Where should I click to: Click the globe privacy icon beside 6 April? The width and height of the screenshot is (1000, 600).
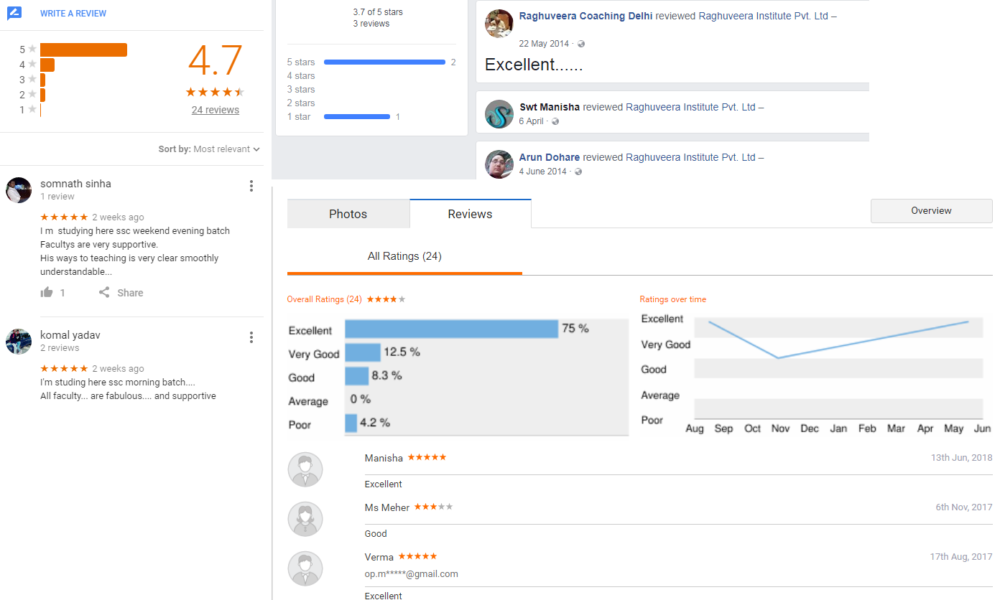tap(555, 121)
